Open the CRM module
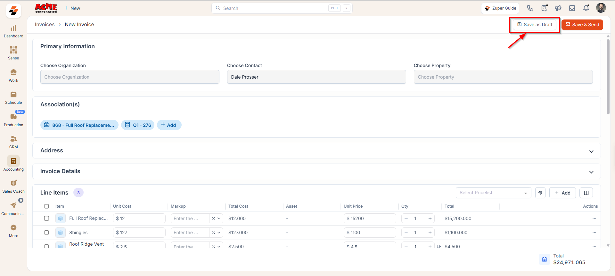The height and width of the screenshot is (276, 615). tap(13, 142)
